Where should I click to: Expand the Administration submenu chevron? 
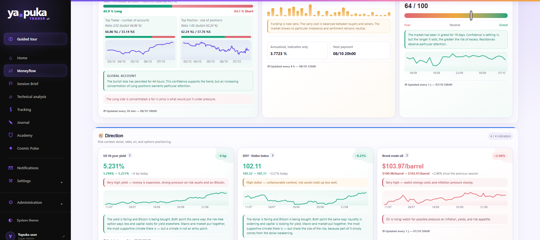click(62, 204)
